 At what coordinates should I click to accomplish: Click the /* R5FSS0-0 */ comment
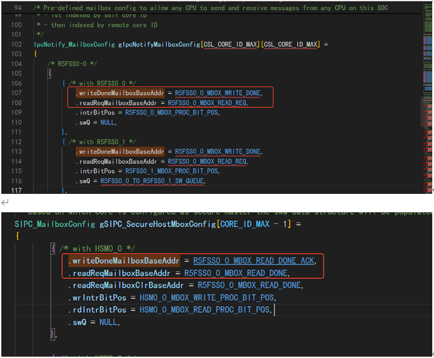[x=72, y=64]
